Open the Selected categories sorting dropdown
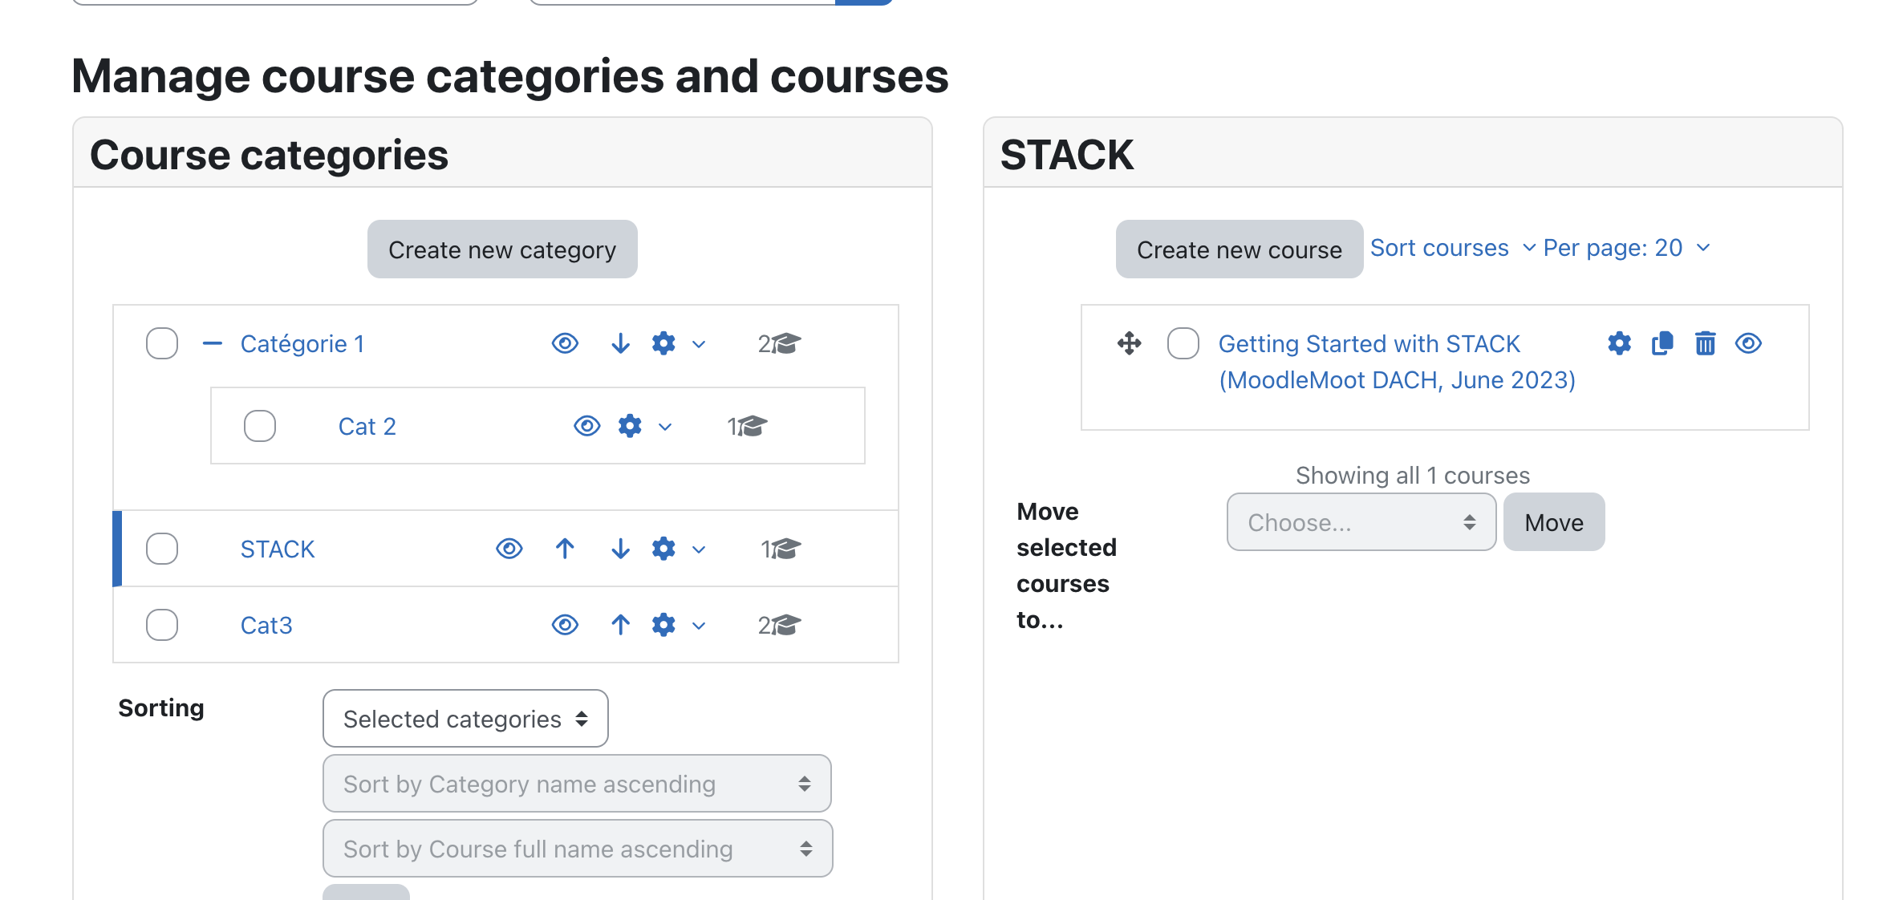 coord(465,719)
